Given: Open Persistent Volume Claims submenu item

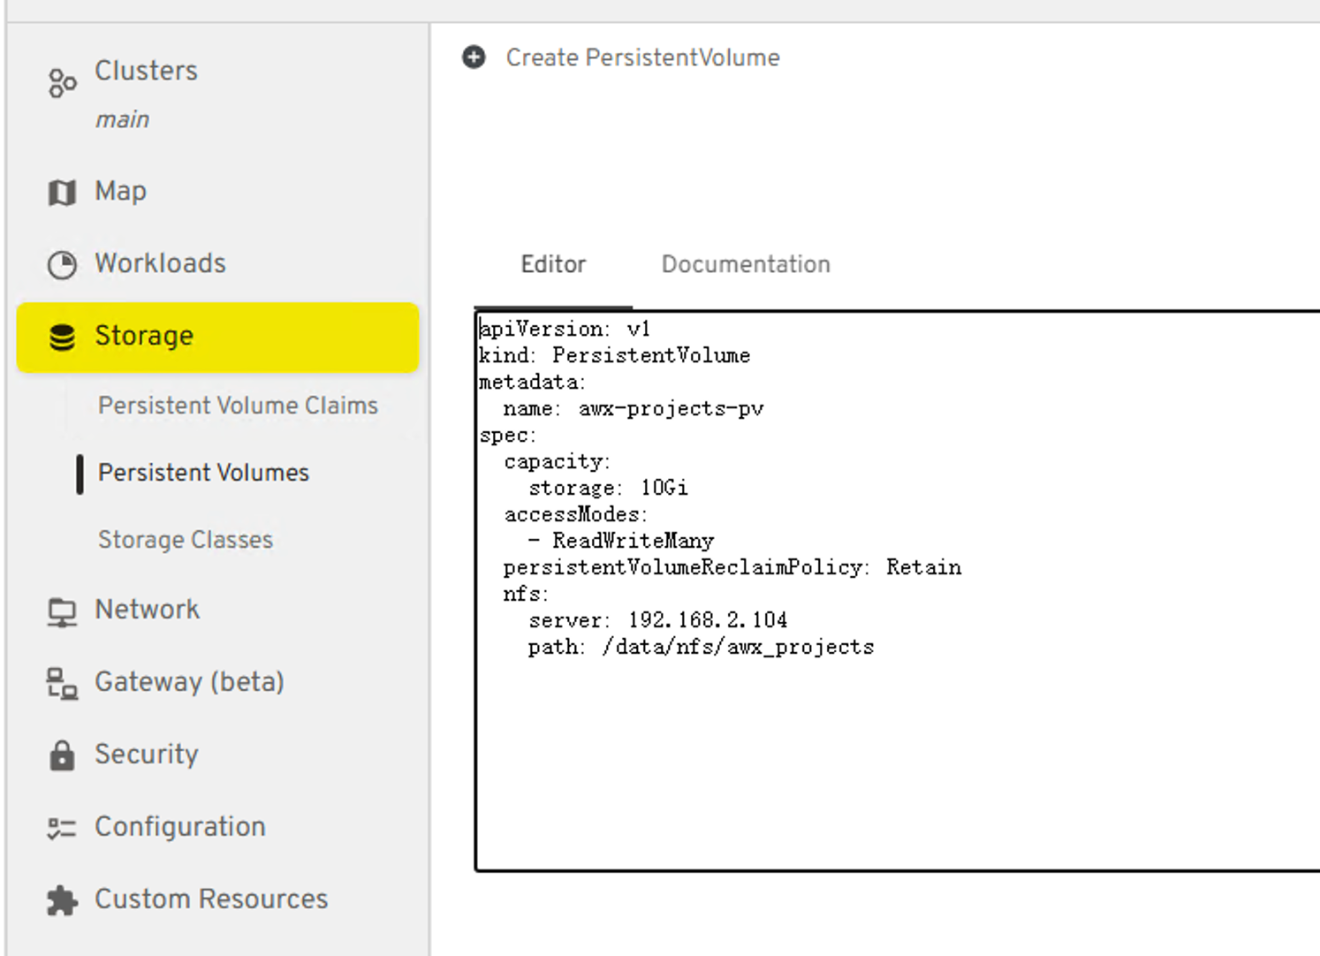Looking at the screenshot, I should click(238, 406).
